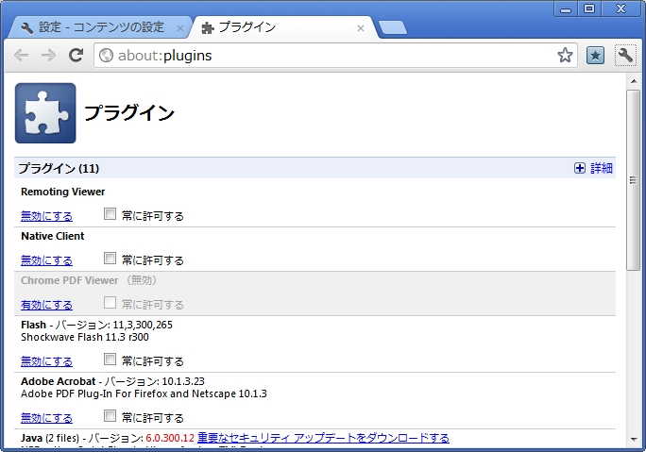Go forward using the forward arrow
Image resolution: width=646 pixels, height=452 pixels.
click(x=48, y=55)
